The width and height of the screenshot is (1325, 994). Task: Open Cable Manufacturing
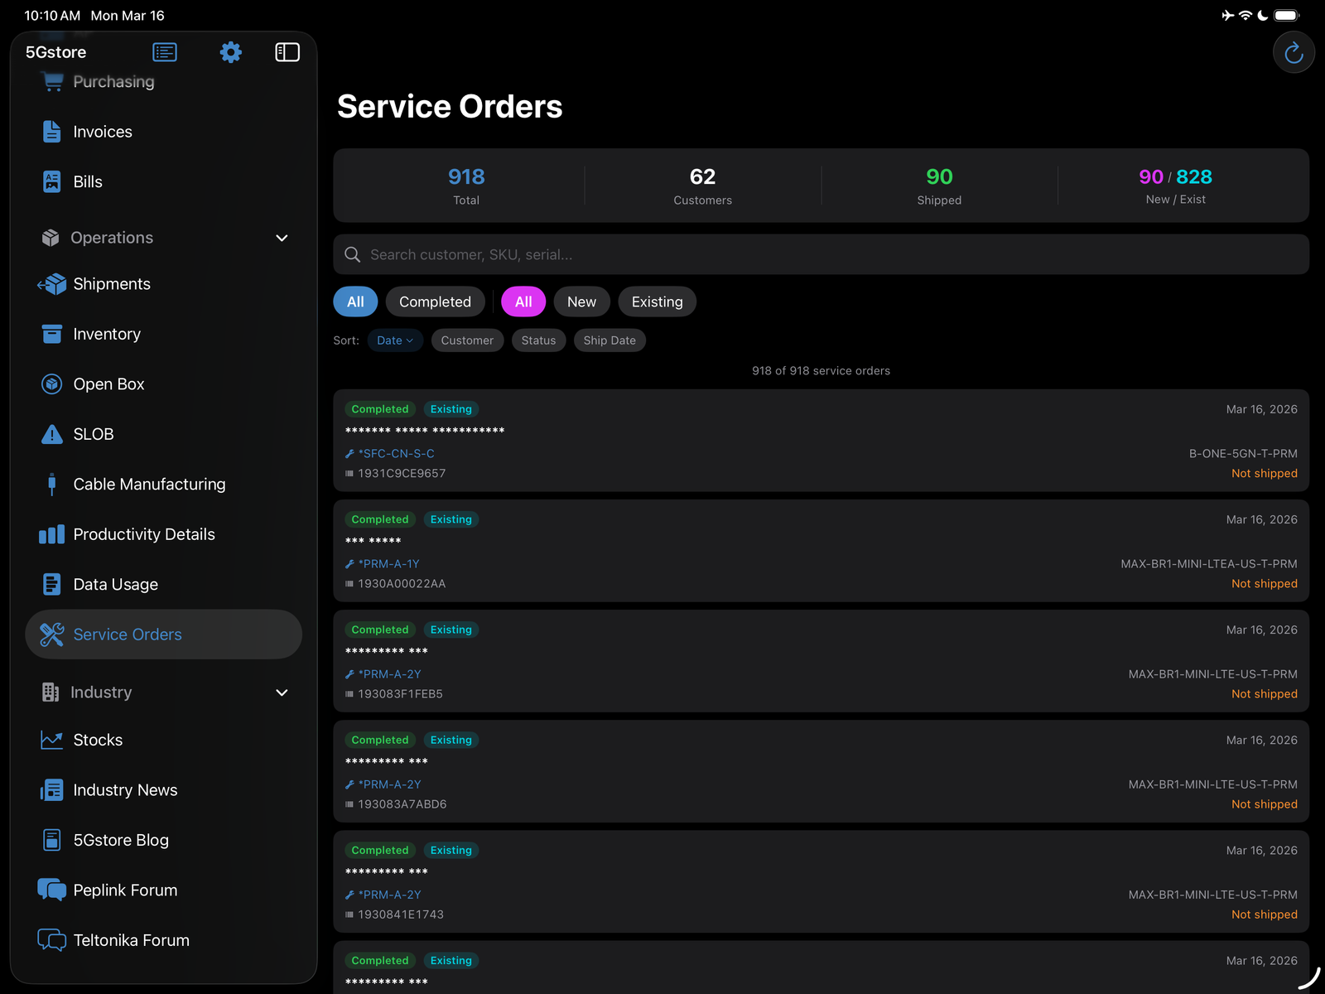149,484
